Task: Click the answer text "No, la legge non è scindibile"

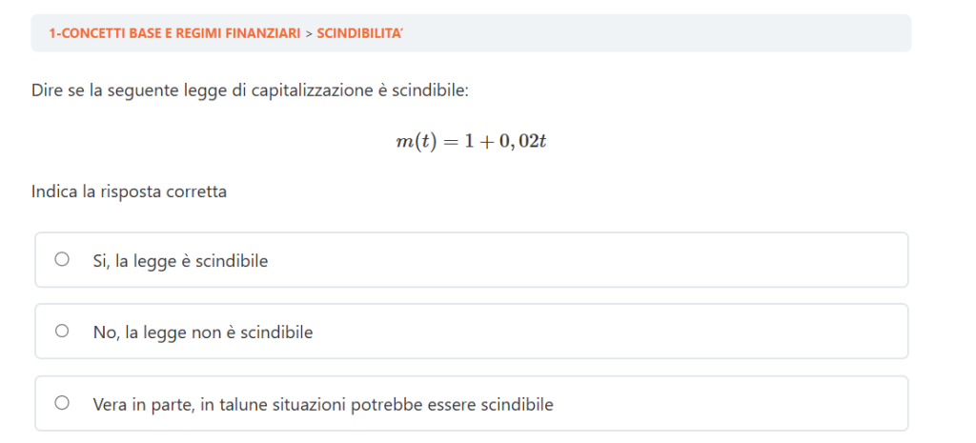Action: point(203,332)
